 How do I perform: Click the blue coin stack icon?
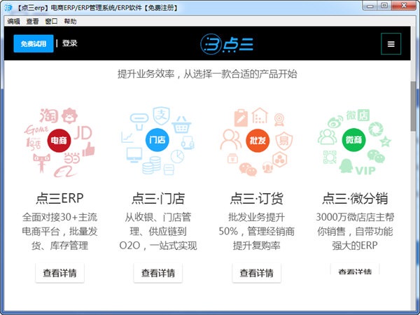tap(152, 165)
